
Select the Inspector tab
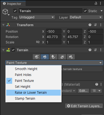click(13, 4)
